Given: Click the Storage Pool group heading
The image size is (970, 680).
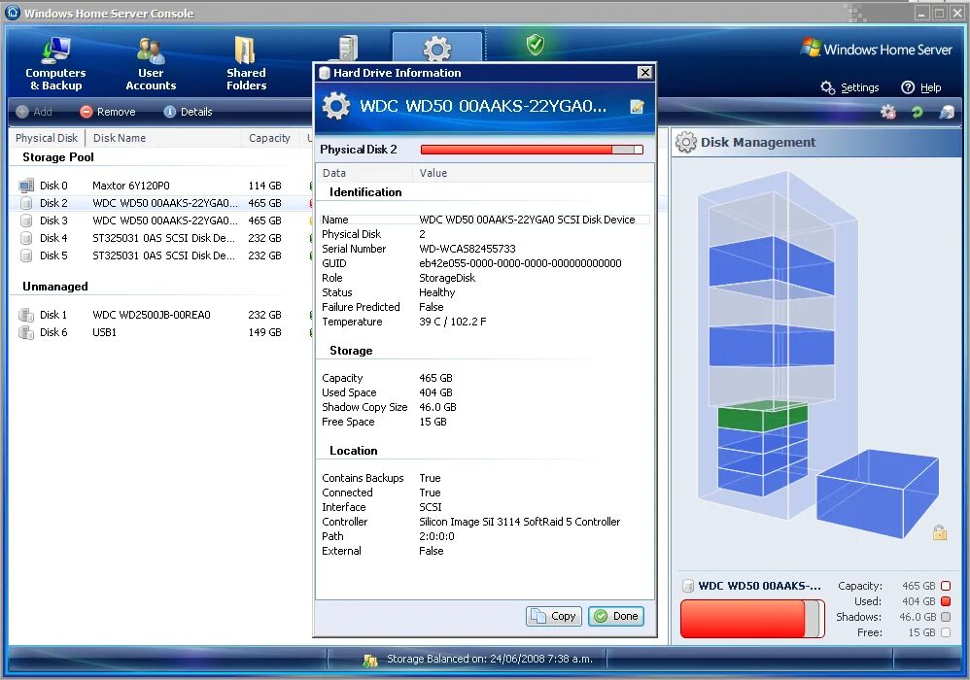Looking at the screenshot, I should [58, 157].
